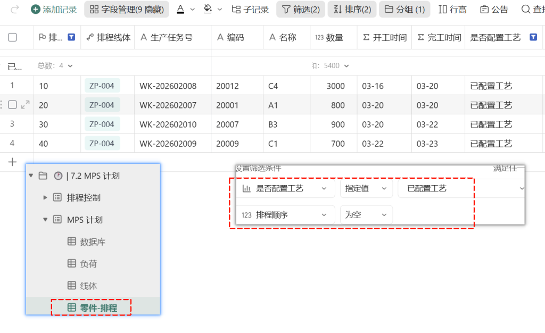Expand the 总数: 4 summary dropdown
Image resolution: width=545 pixels, height=333 pixels.
click(55, 65)
